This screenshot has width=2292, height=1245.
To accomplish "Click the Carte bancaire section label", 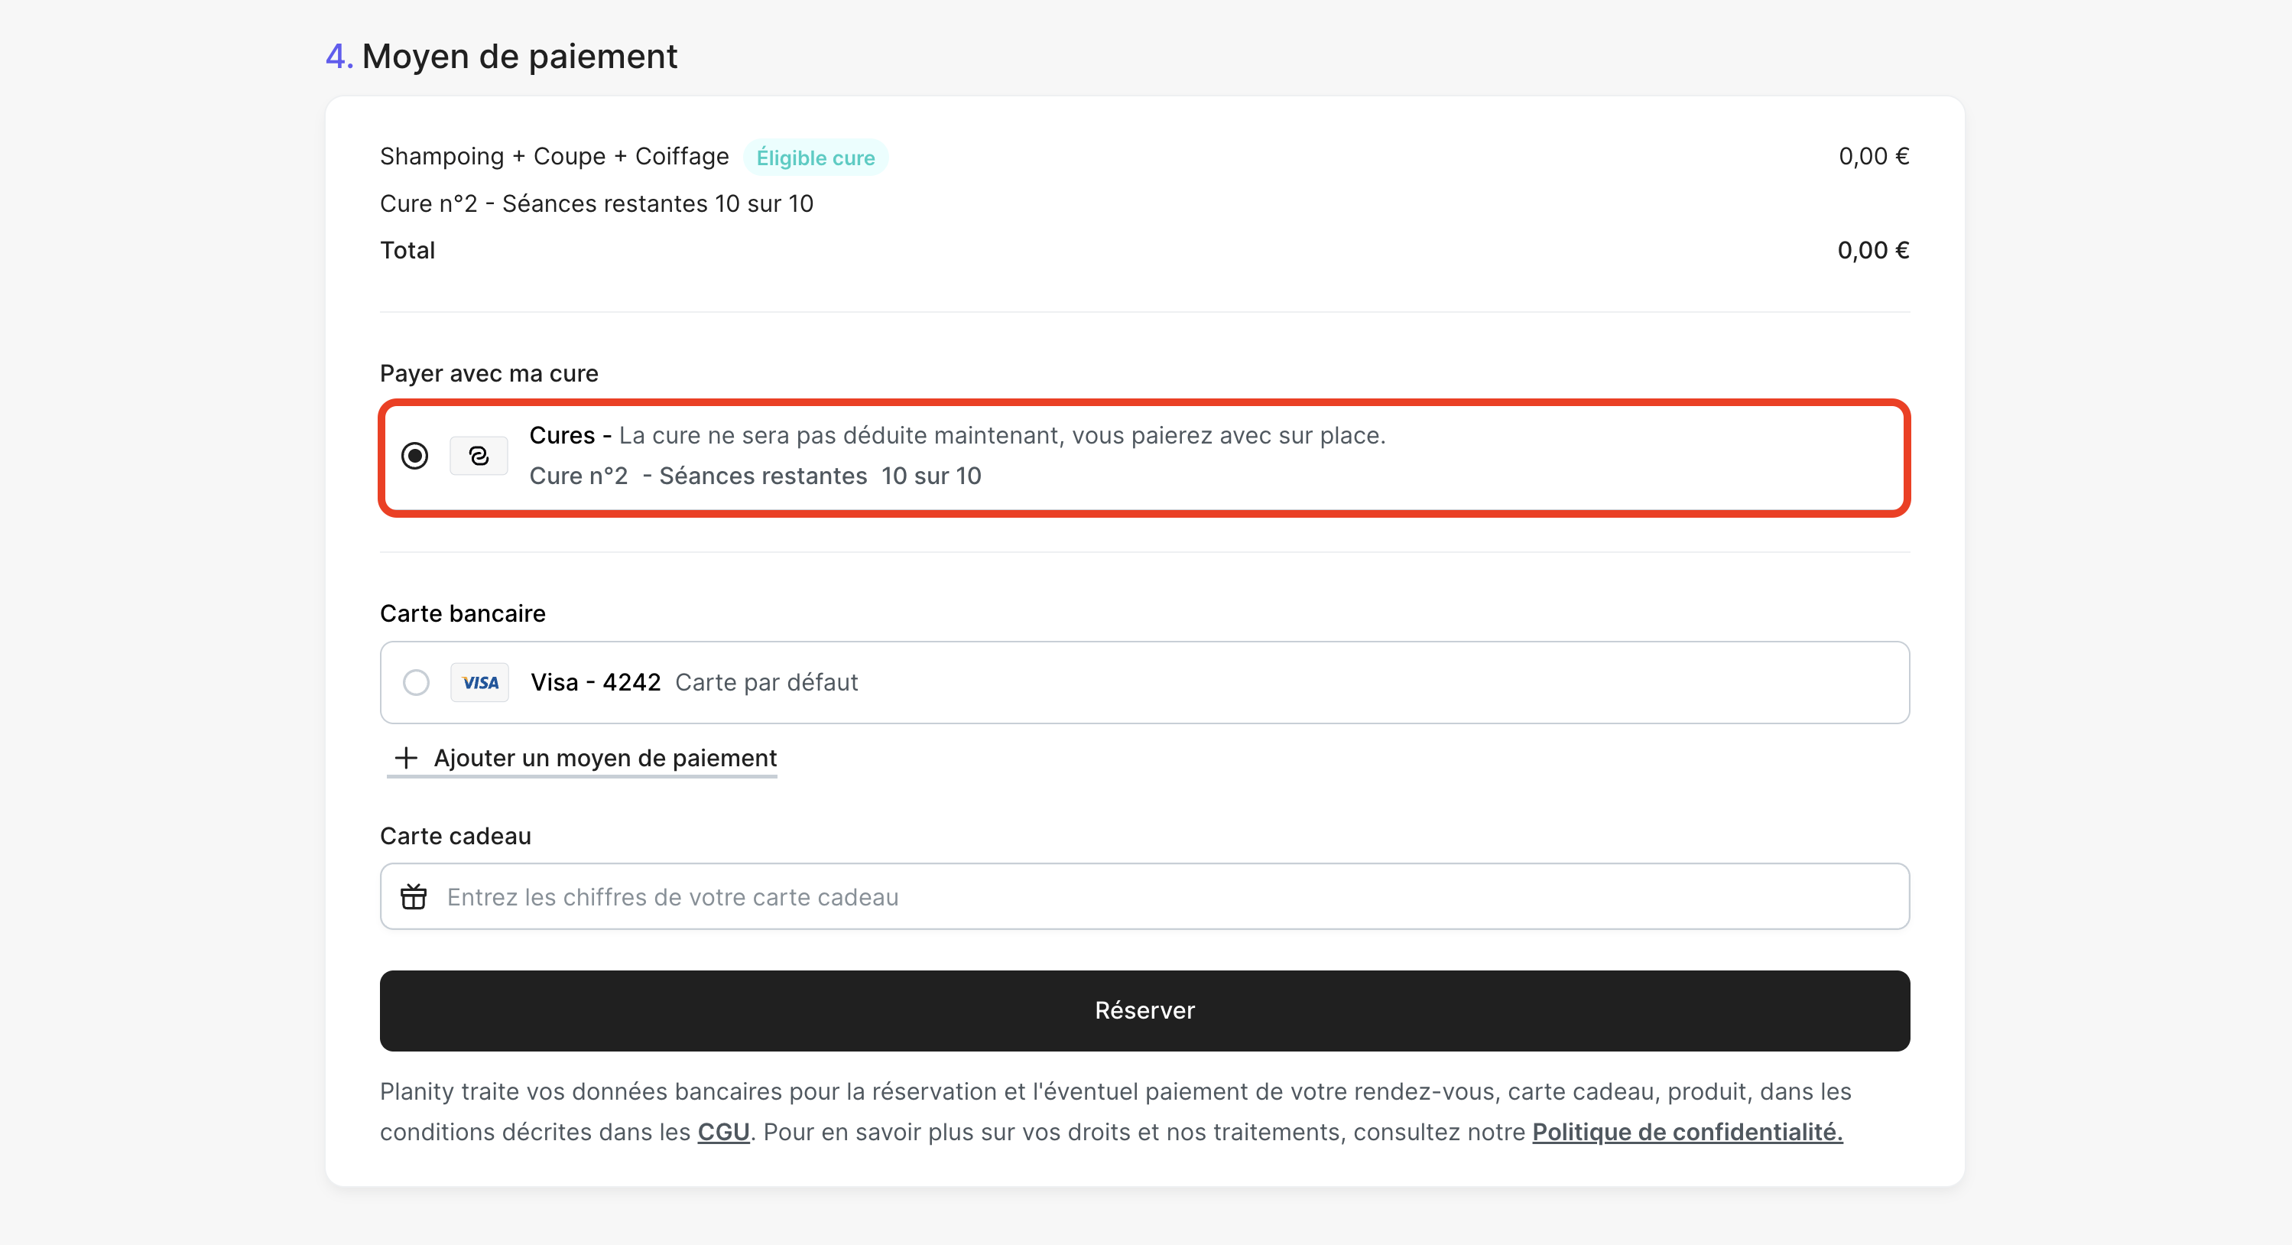I will (462, 613).
